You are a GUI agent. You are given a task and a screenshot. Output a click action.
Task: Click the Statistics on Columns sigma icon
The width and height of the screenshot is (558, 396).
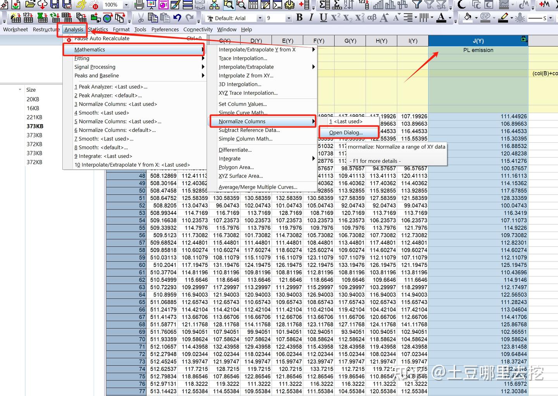pos(324,5)
